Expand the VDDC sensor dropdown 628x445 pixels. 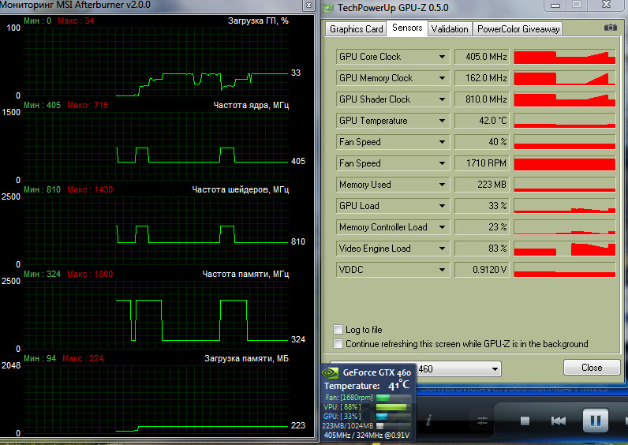click(442, 270)
